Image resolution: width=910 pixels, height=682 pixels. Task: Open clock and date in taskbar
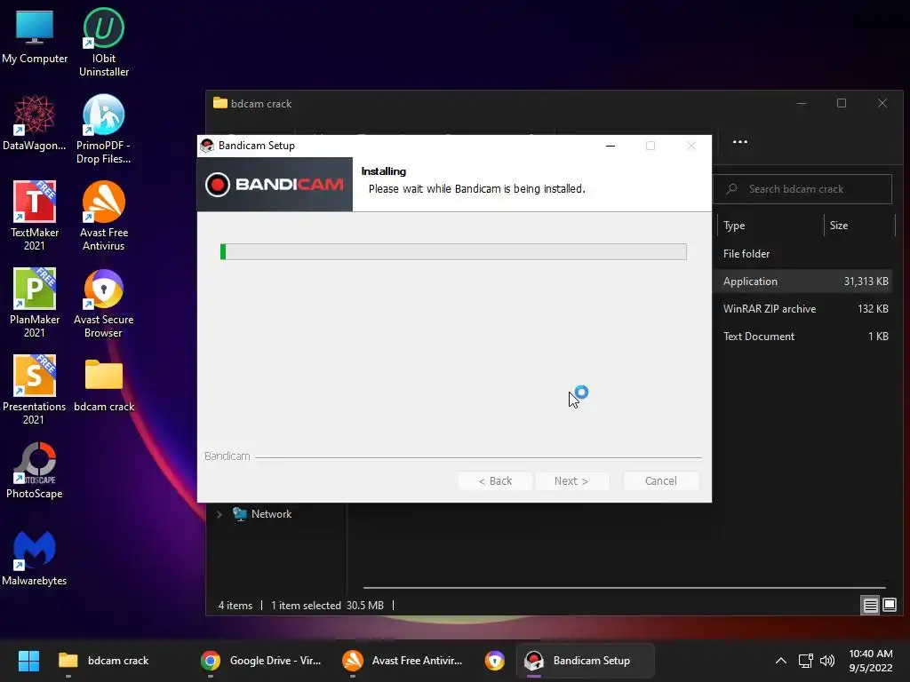point(871,661)
